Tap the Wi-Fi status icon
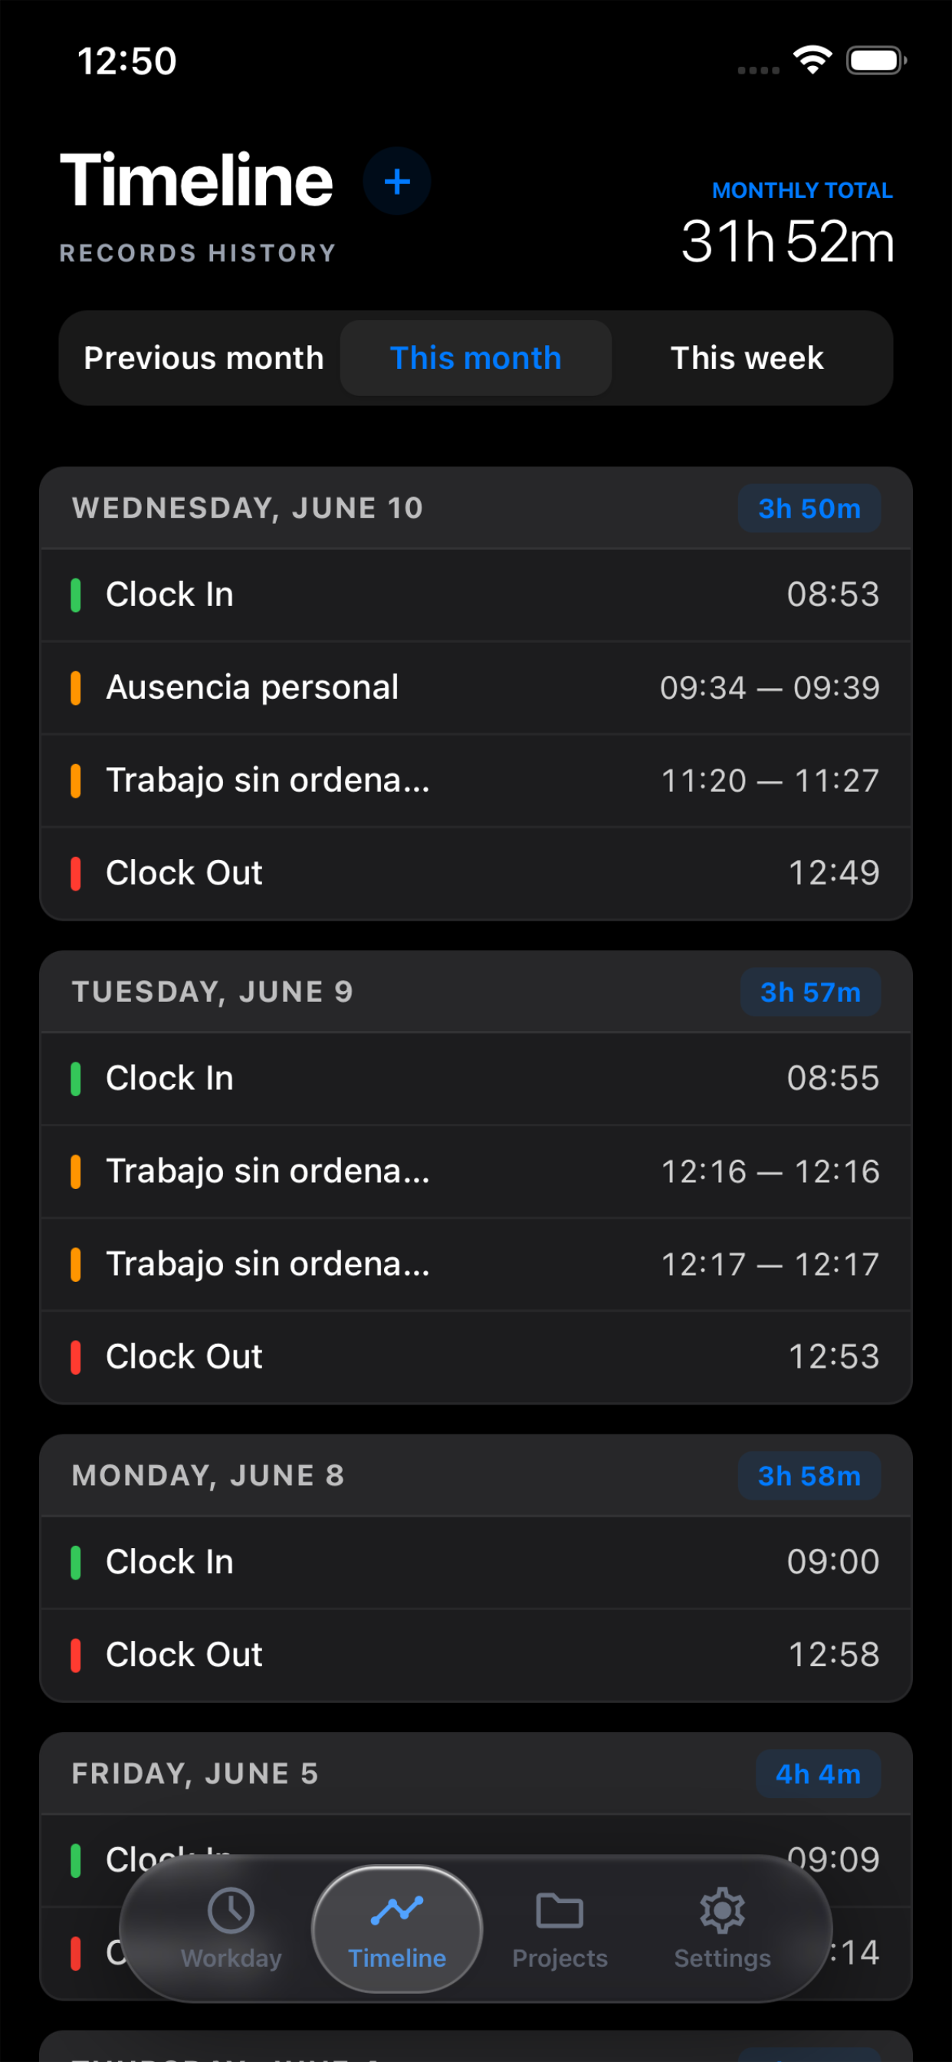Image resolution: width=952 pixels, height=2062 pixels. 812,60
